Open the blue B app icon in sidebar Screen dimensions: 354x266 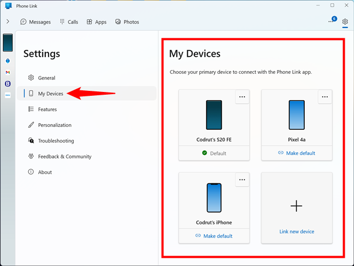pos(8,84)
